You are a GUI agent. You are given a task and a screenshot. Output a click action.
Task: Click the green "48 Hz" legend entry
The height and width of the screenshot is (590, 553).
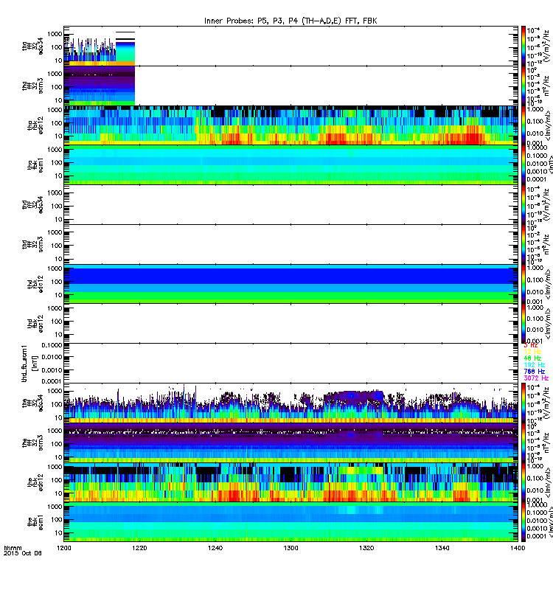click(x=532, y=358)
